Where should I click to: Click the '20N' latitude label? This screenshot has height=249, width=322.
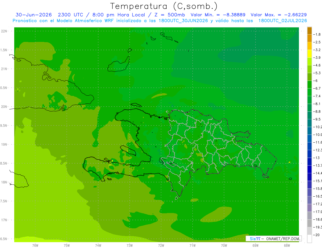click(x=4, y=107)
